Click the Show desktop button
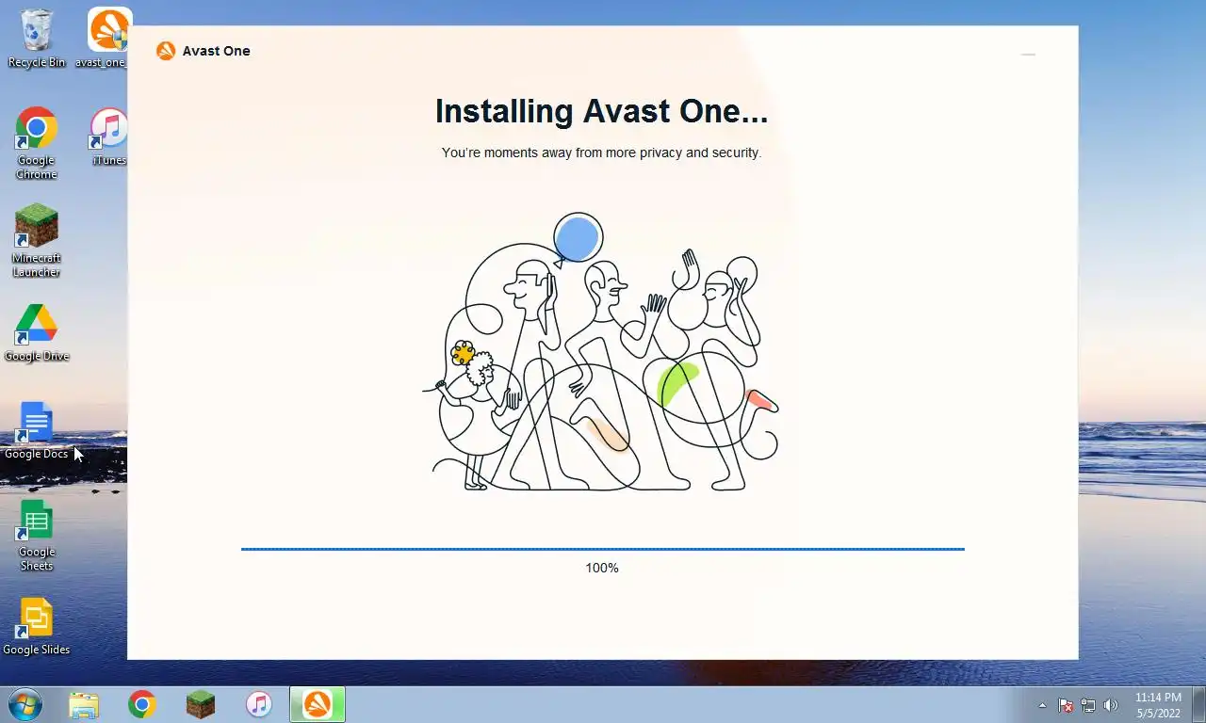The width and height of the screenshot is (1206, 723). click(1198, 705)
